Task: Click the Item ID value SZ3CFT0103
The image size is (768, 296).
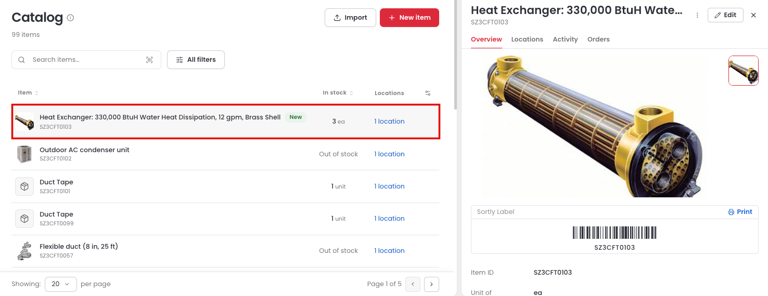Action: click(x=553, y=273)
